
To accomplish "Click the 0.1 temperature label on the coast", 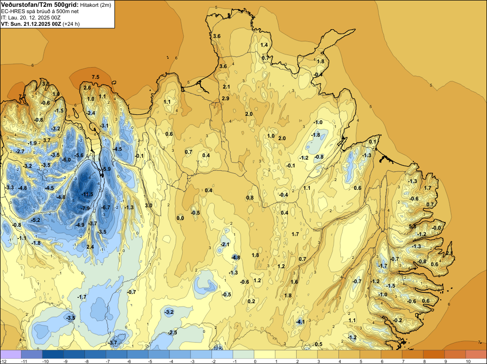I will (x=373, y=142).
